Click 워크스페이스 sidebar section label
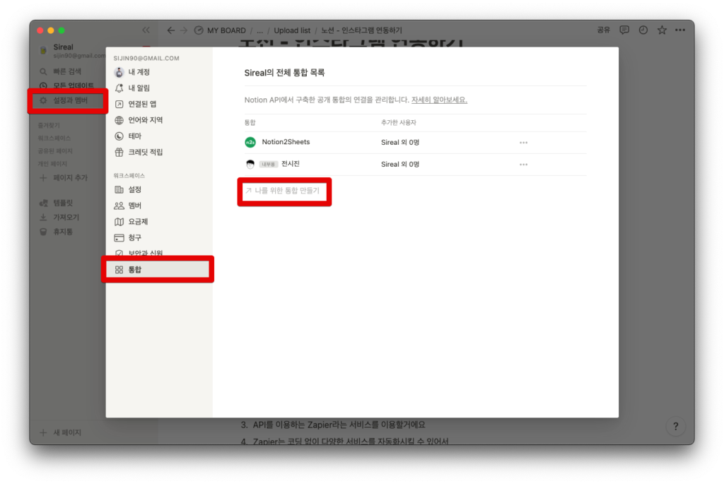724x484 pixels. pos(54,138)
